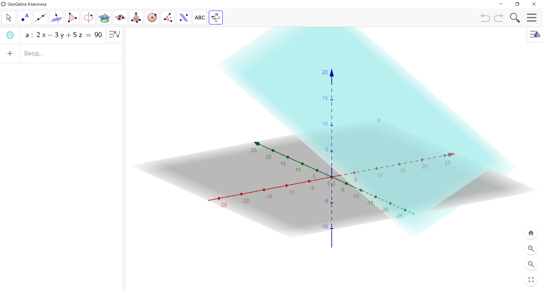543x291 pixels.
Task: Select the Pyramid tool
Action: [136, 18]
